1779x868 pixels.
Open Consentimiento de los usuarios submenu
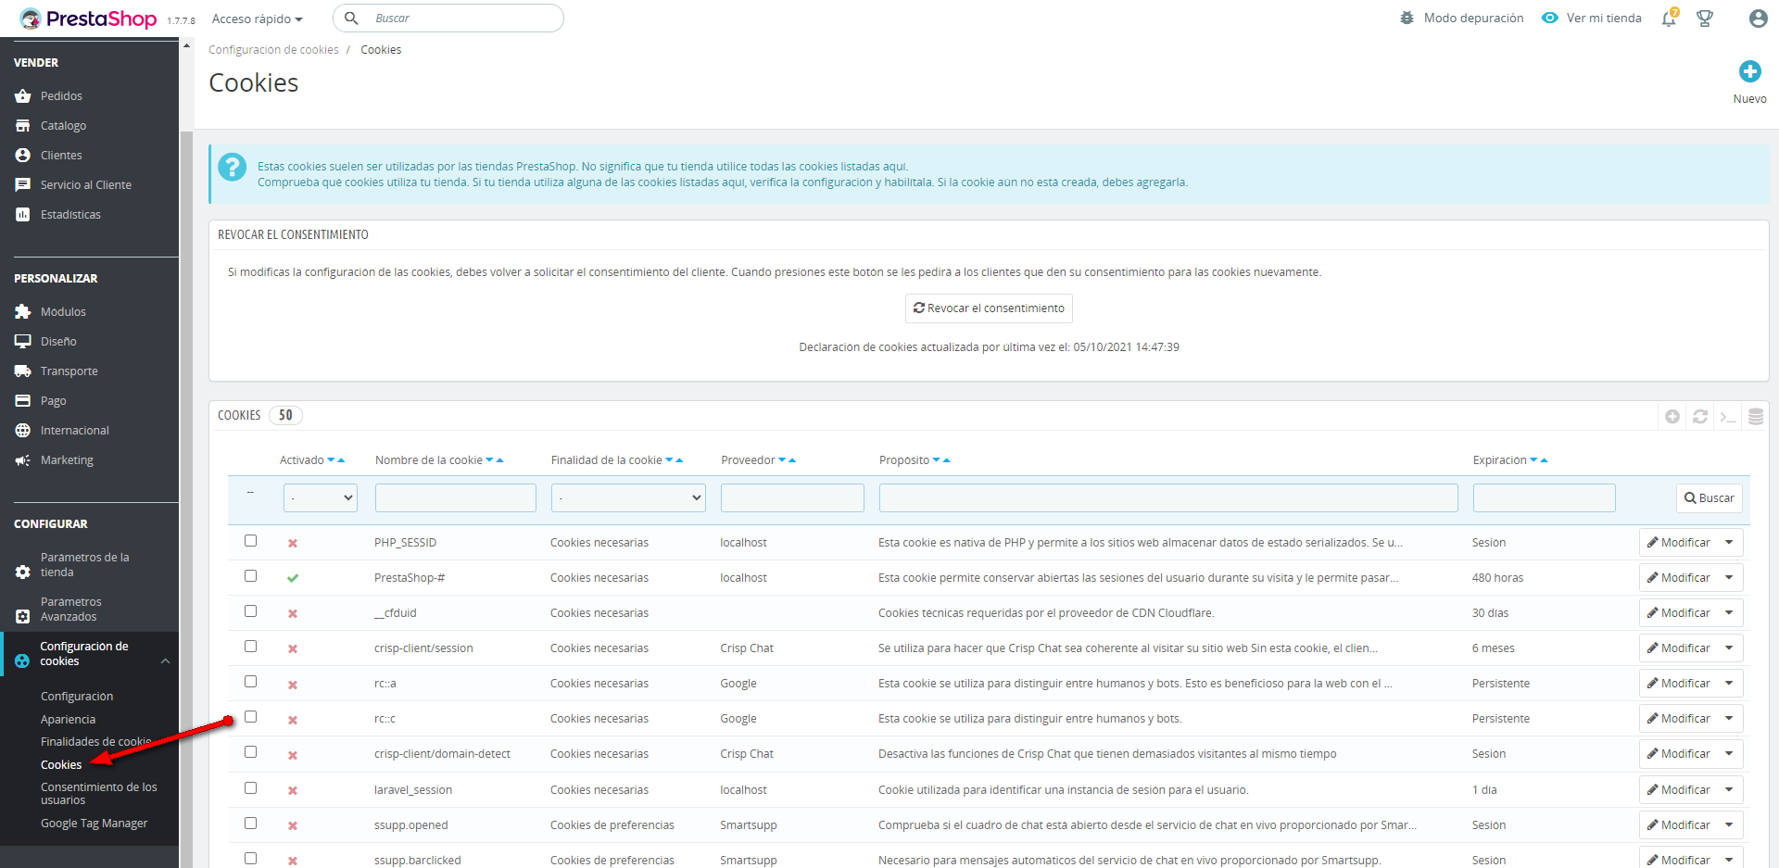[99, 794]
